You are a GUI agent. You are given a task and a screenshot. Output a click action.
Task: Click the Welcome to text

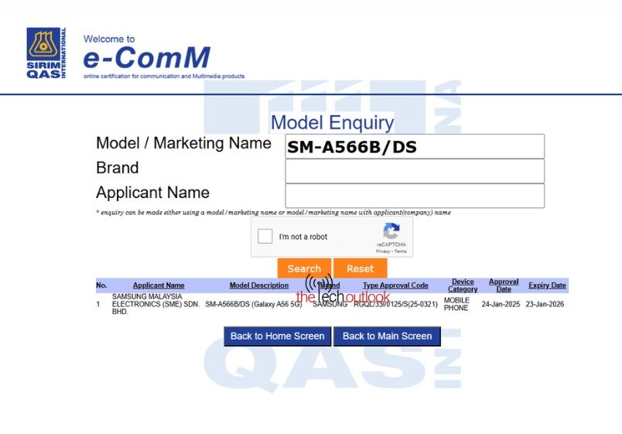(109, 39)
